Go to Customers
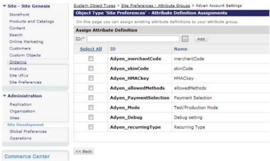Screen dimensions: 270x161 pyautogui.click(x=20, y=48)
